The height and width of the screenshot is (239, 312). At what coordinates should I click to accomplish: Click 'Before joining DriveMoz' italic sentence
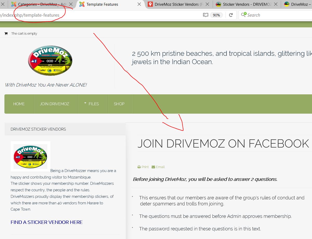click(205, 179)
